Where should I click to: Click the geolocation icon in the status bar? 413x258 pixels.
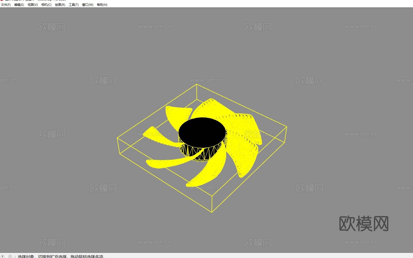[x=3, y=256]
